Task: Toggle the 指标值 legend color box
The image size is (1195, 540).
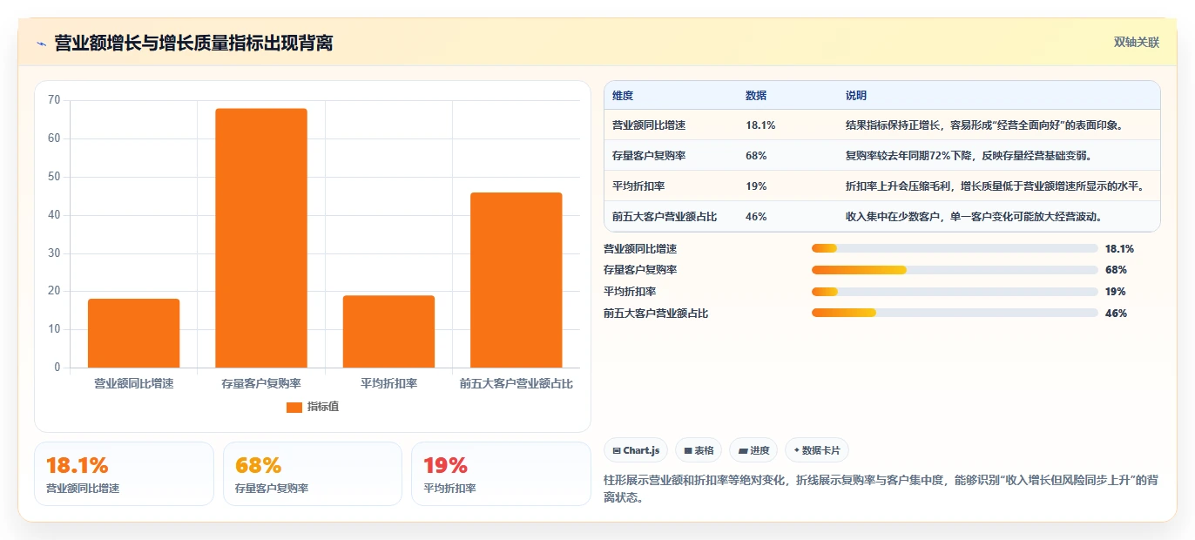Action: coord(294,407)
